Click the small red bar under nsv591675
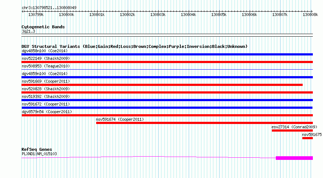The width and height of the screenshot is (323, 178). click(x=307, y=138)
